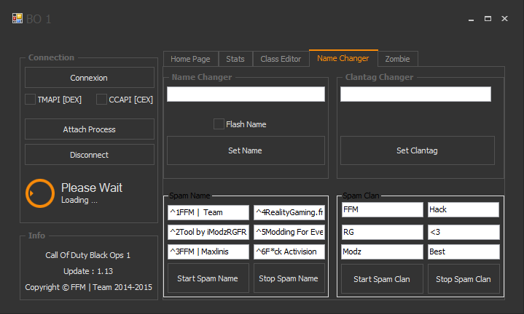This screenshot has width=524, height=314.
Task: Edit the Modz spam clan field
Action: coord(383,251)
